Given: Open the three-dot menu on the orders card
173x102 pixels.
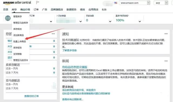Looking at the screenshot, I should coord(53,34).
